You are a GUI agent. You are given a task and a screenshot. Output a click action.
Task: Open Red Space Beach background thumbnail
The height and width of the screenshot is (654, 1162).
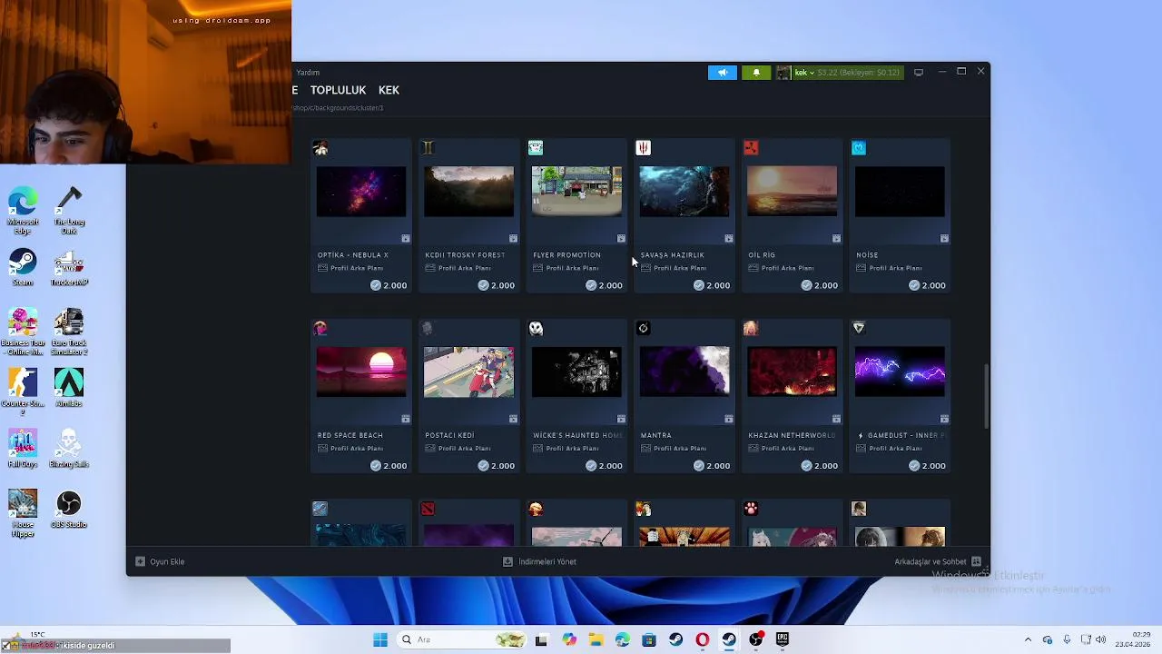[x=361, y=372]
